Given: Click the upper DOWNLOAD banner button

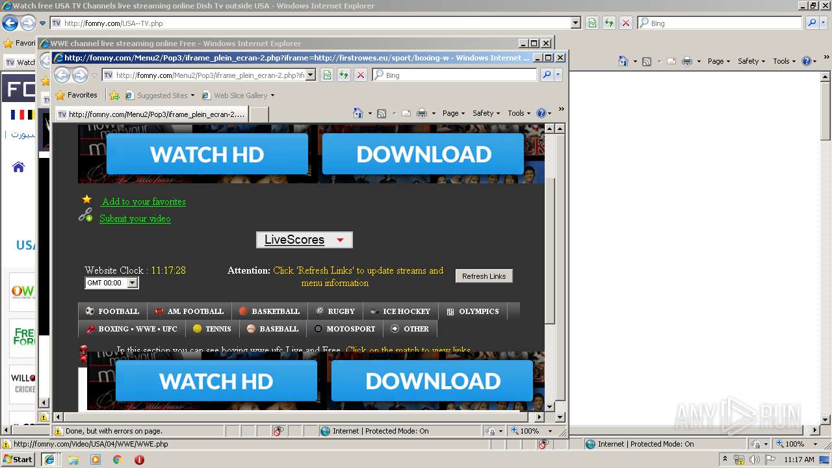Looking at the screenshot, I should [x=423, y=154].
